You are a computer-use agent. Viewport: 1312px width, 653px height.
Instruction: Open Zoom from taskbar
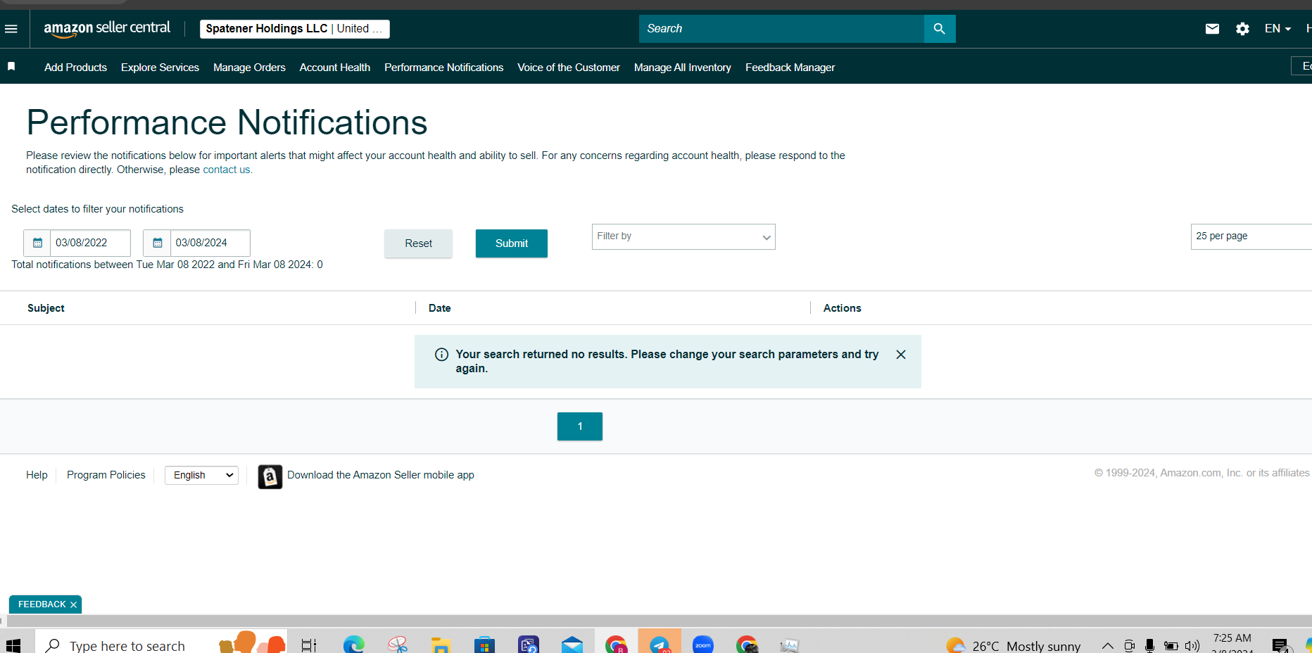tap(703, 645)
